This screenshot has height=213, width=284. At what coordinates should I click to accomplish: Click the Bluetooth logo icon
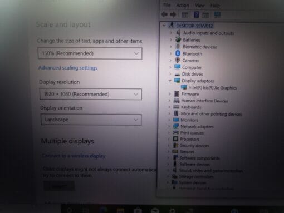pos(178,53)
